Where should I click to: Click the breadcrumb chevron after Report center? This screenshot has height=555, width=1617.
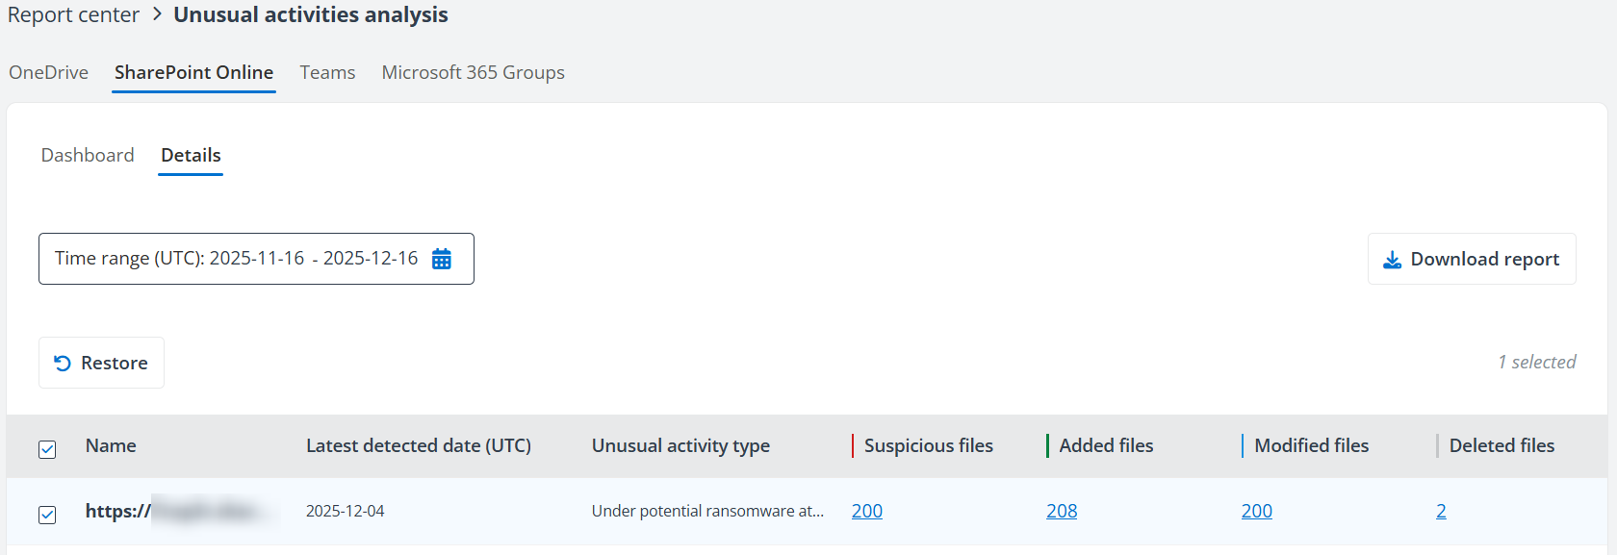tap(157, 15)
